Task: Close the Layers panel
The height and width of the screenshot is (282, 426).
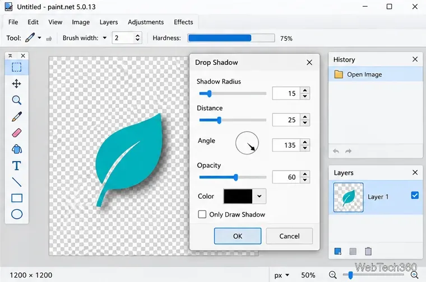Action: (415, 172)
